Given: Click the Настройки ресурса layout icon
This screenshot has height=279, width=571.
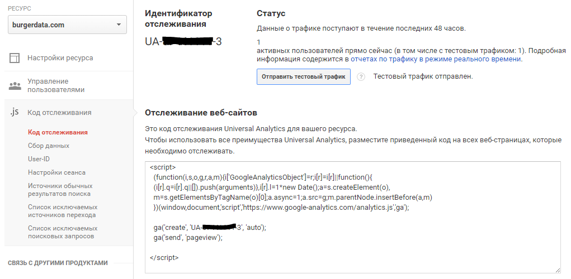Looking at the screenshot, I should tap(15, 57).
